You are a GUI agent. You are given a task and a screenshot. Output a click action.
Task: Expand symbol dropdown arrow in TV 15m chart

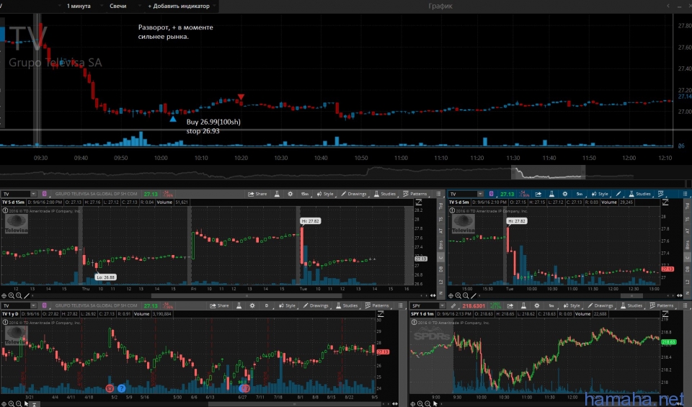pyautogui.click(x=33, y=194)
